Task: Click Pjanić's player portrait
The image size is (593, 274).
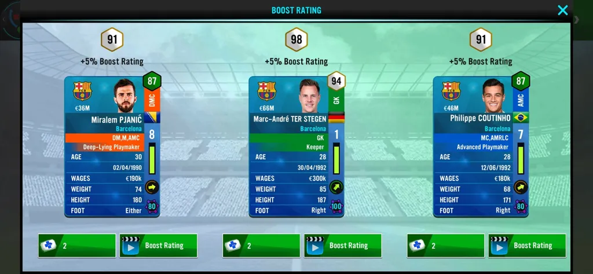Action: 125,96
